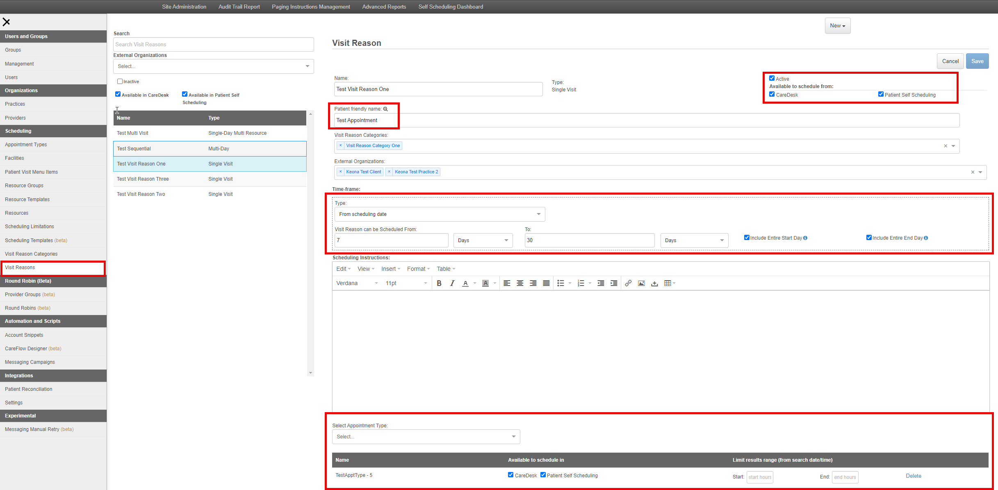Open Advanced Reports in top menu
Viewport: 998px width, 490px height.
tap(384, 7)
